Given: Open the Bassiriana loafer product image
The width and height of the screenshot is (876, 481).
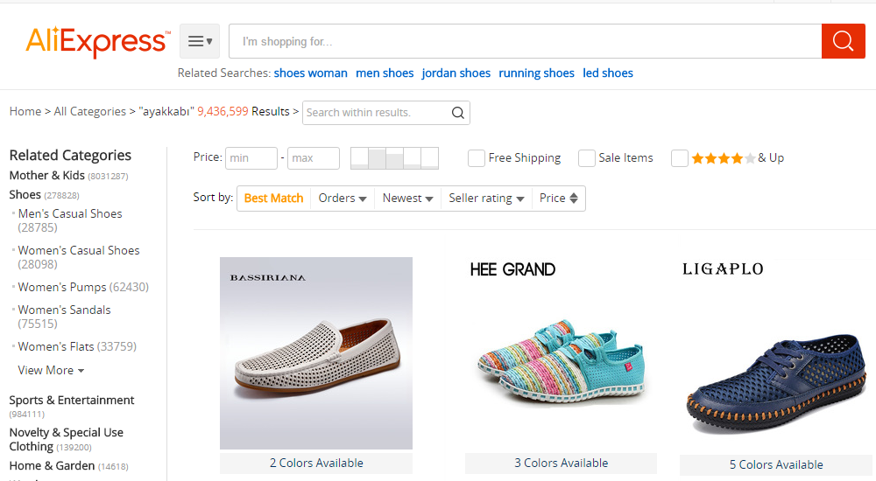Looking at the screenshot, I should click(316, 353).
